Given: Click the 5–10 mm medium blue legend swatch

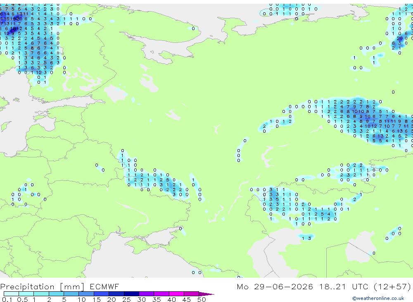Looking at the screenshot, I should click(x=71, y=294).
